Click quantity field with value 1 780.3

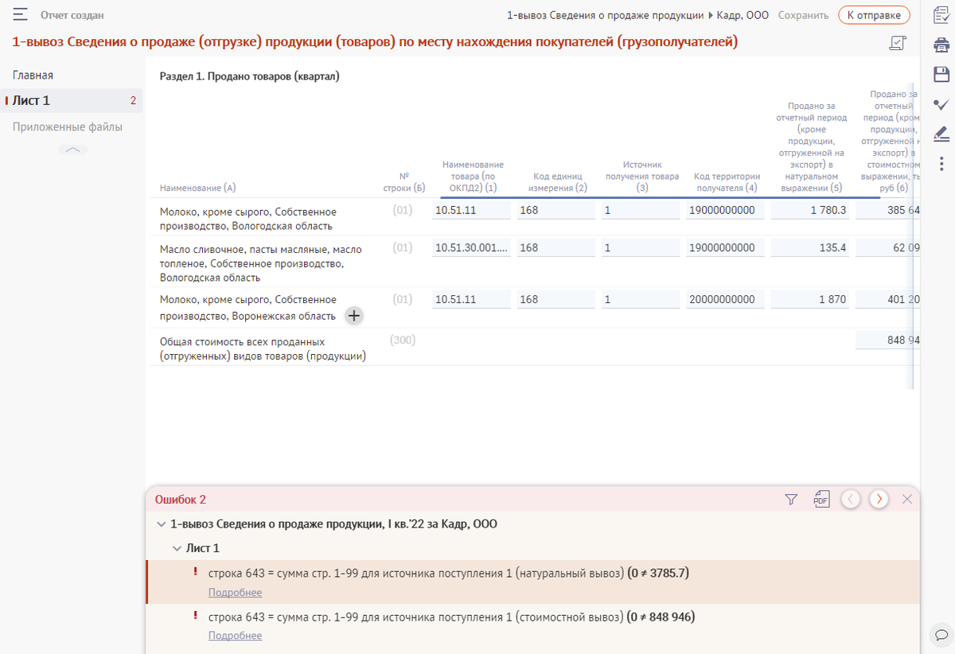[810, 211]
